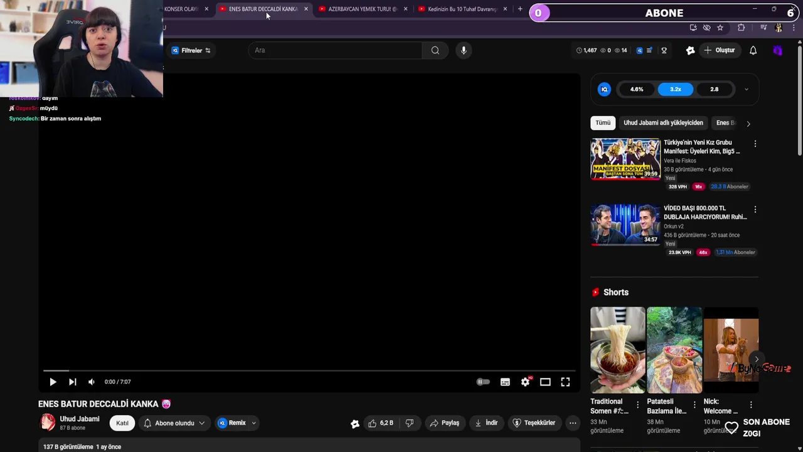Open options for Patatesli Bazlama short

pyautogui.click(x=694, y=405)
